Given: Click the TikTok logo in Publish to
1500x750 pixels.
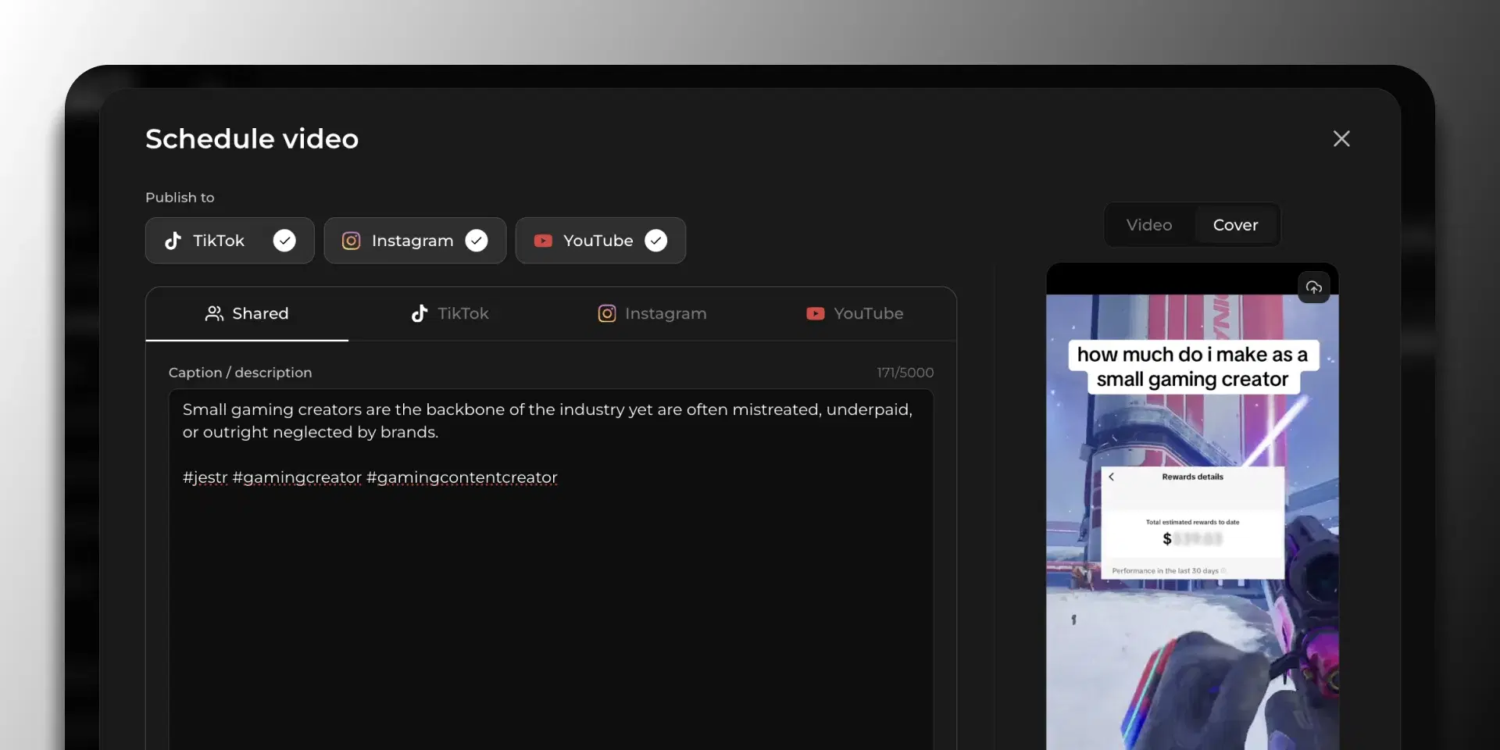Looking at the screenshot, I should tap(173, 241).
